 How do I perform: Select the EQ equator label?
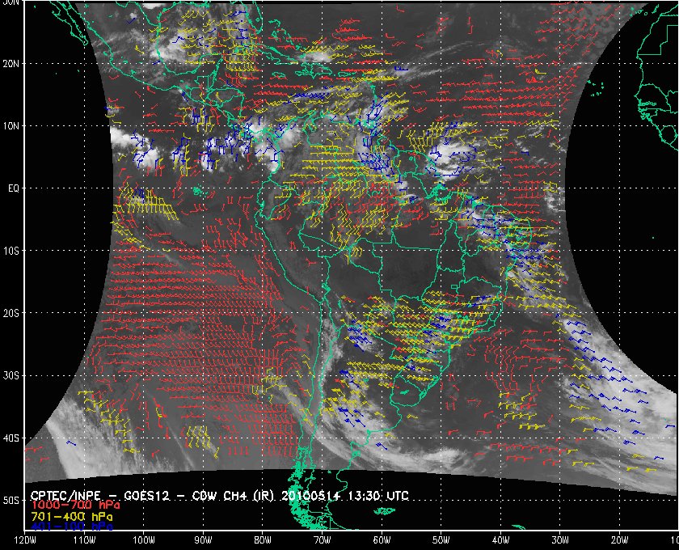click(14, 188)
